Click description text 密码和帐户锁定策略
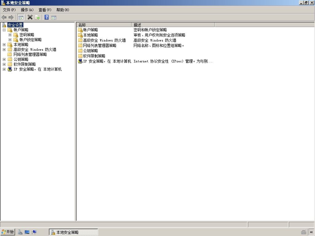This screenshot has height=236, width=315. tap(150, 30)
